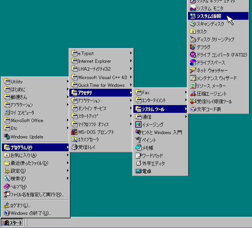The image size is (252, 228).
Task: Click the MS-DOS プロンプト icon
Action: click(x=74, y=132)
